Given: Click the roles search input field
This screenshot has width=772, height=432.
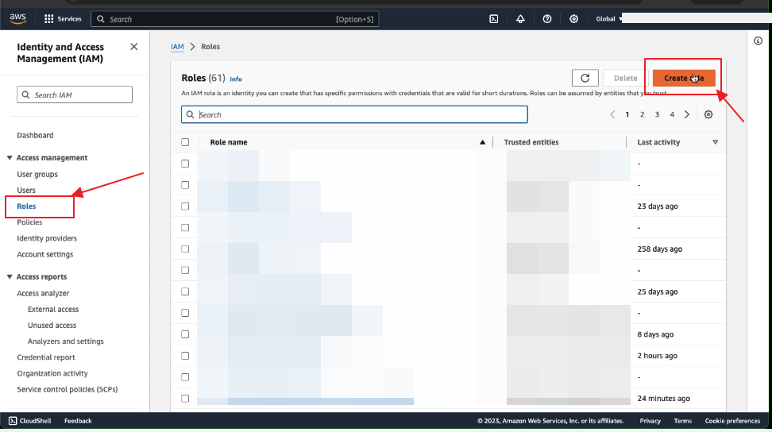Looking at the screenshot, I should click(354, 114).
